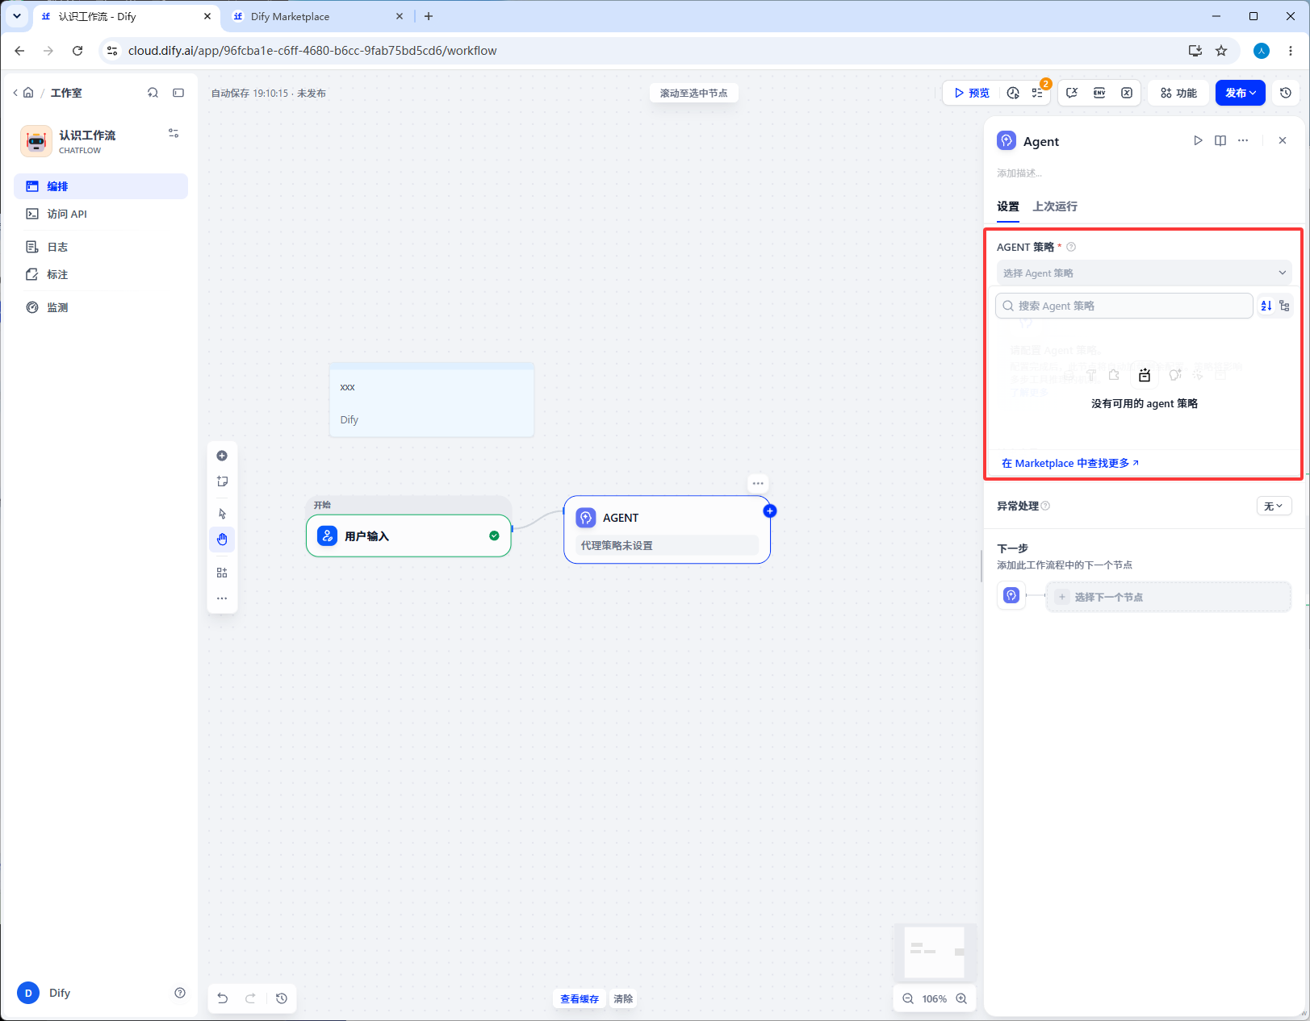This screenshot has width=1310, height=1021.
Task: Open 监测 in the sidebar
Action: [101, 307]
